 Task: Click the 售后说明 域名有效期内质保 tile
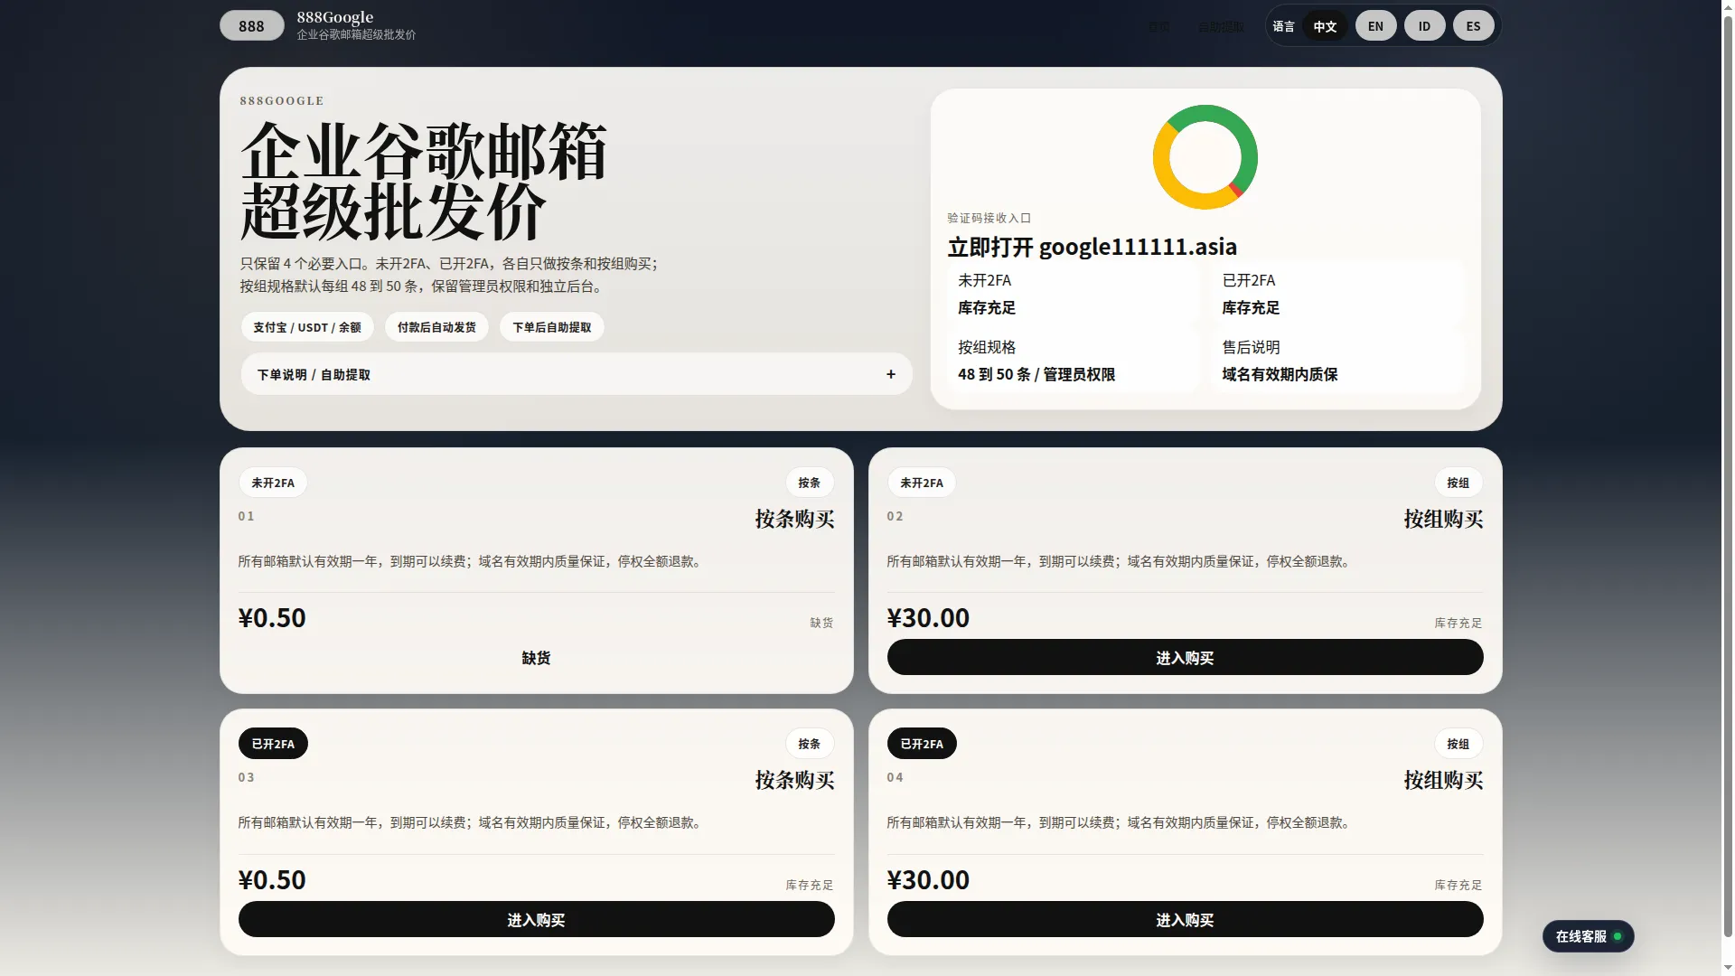(x=1336, y=361)
